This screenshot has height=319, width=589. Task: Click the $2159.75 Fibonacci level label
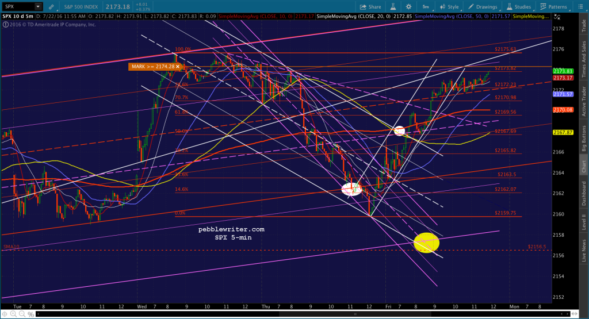point(505,213)
